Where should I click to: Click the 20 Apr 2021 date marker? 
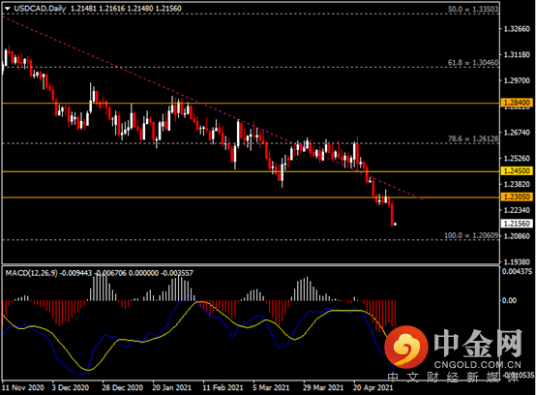(x=372, y=387)
